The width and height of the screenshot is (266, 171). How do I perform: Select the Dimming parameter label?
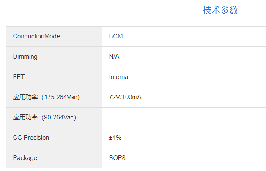[x=25, y=57]
